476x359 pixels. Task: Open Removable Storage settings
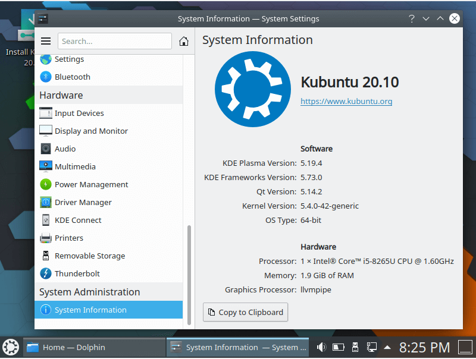point(89,256)
